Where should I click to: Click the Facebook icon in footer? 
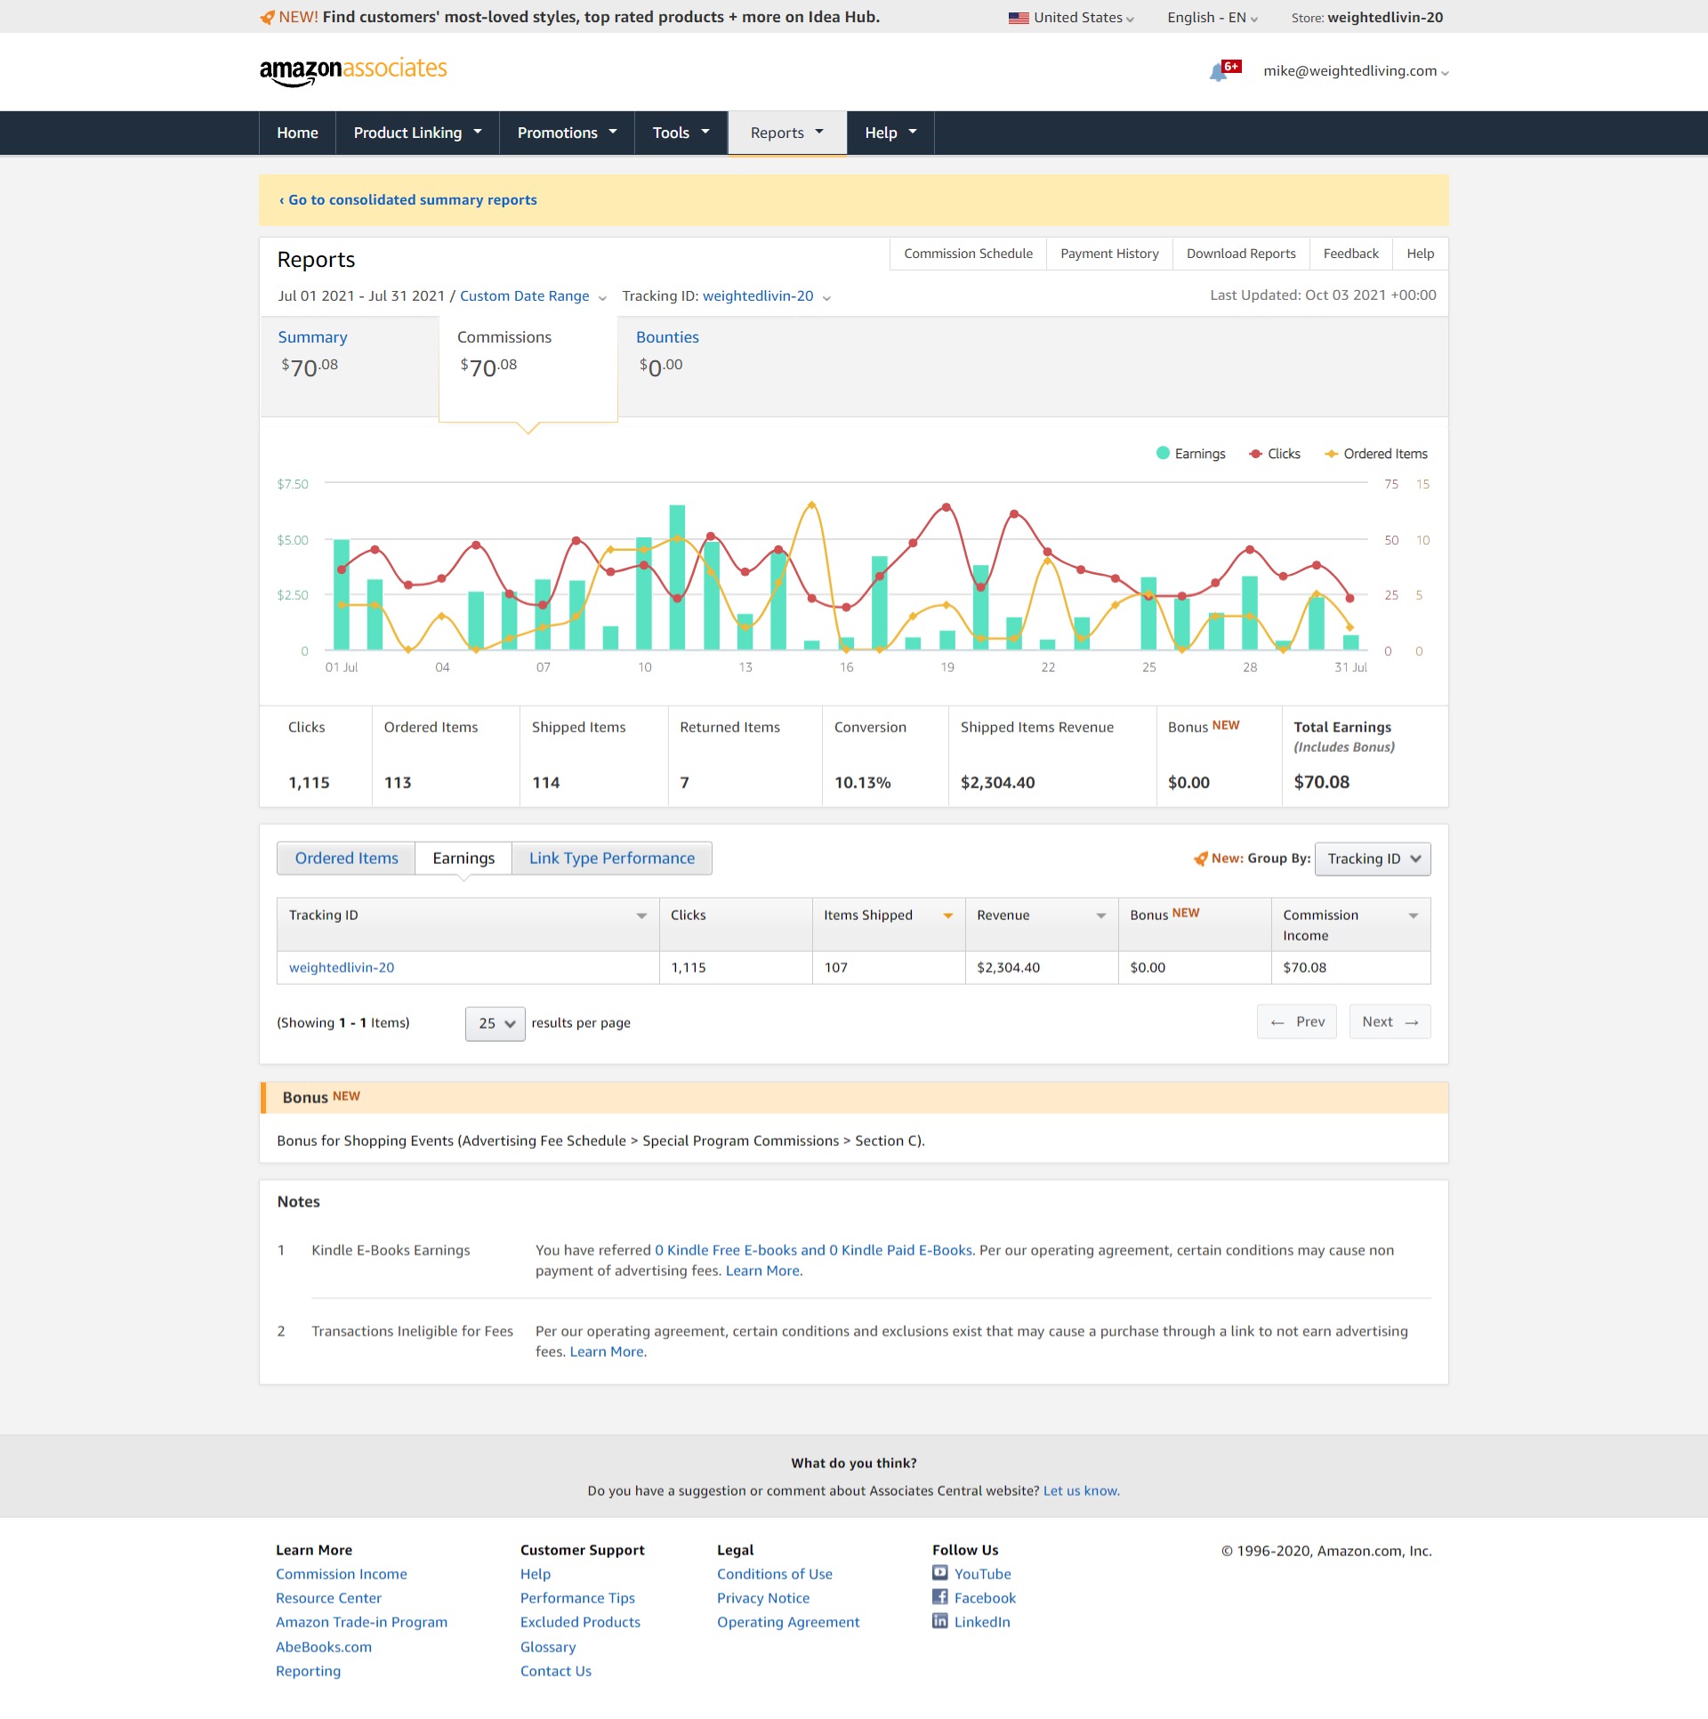pyautogui.click(x=940, y=1597)
